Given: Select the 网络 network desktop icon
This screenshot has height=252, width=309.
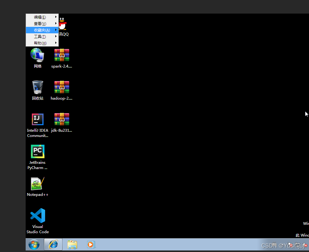Looking at the screenshot, I should [37, 58].
